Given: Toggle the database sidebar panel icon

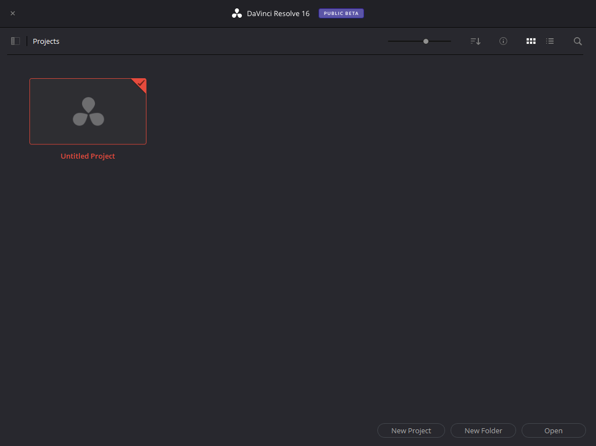Looking at the screenshot, I should (x=15, y=41).
